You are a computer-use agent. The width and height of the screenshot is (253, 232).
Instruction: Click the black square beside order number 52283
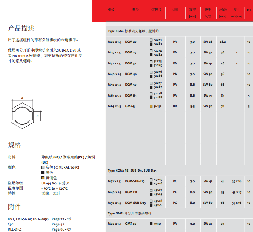click(151, 44)
